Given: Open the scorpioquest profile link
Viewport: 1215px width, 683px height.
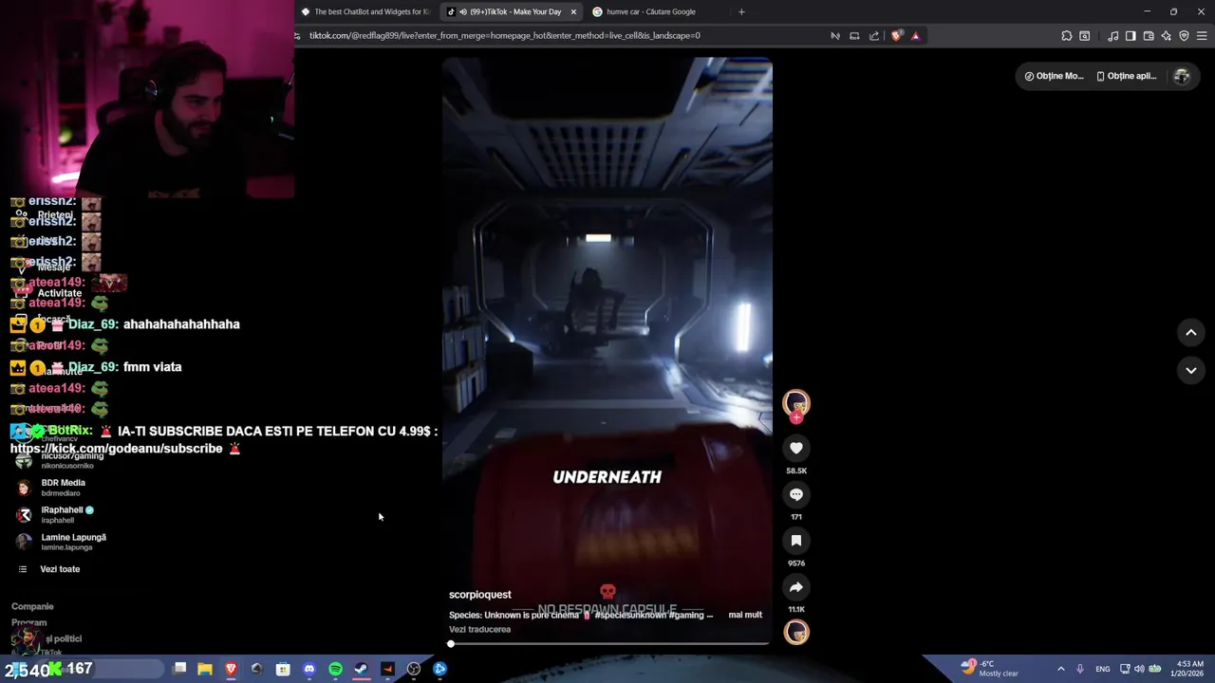Looking at the screenshot, I should click(x=479, y=595).
